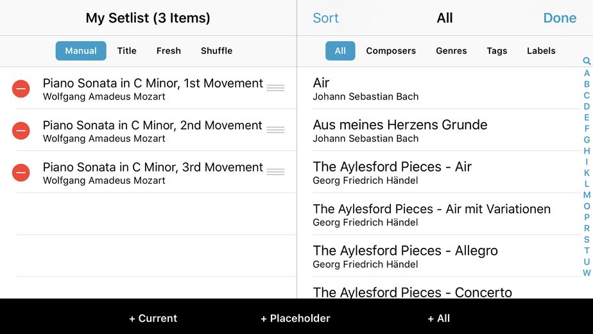Viewport: 593px width, 334px height.
Task: View the Tags tab
Action: [497, 51]
